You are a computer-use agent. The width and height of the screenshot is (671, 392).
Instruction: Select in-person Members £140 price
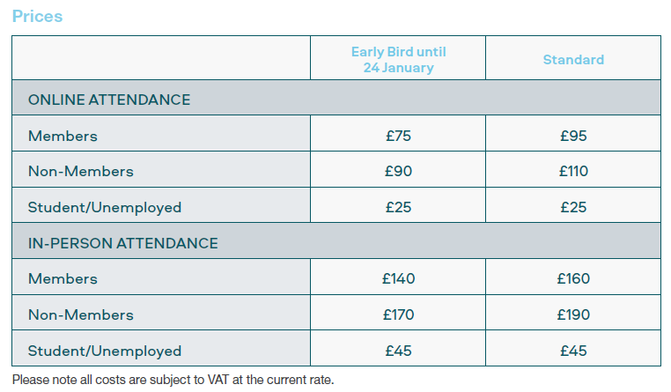tap(398, 278)
